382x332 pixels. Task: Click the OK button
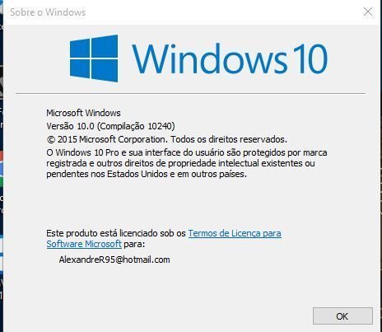coord(342,316)
